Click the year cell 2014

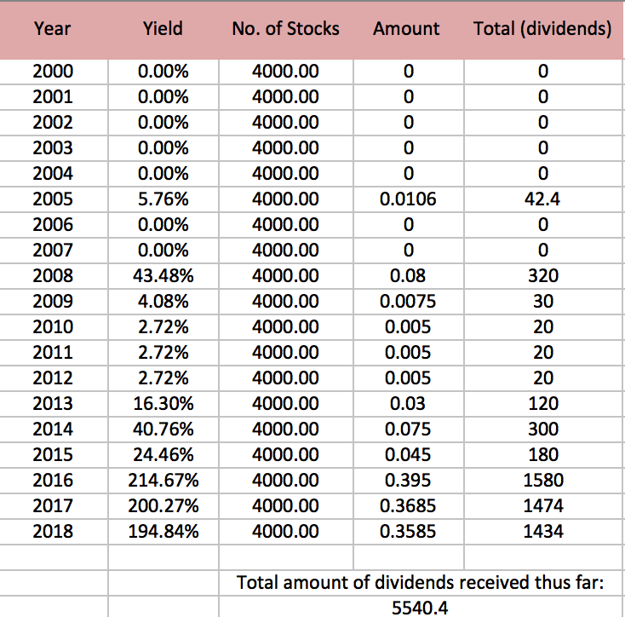[x=53, y=430]
